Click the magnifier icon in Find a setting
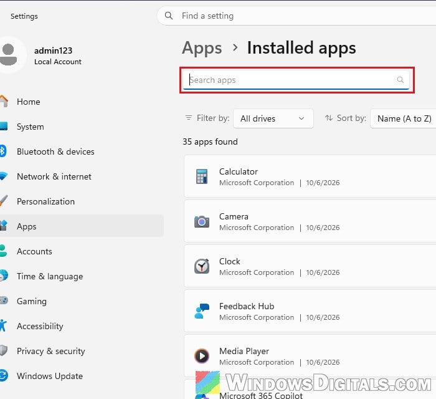 point(169,16)
